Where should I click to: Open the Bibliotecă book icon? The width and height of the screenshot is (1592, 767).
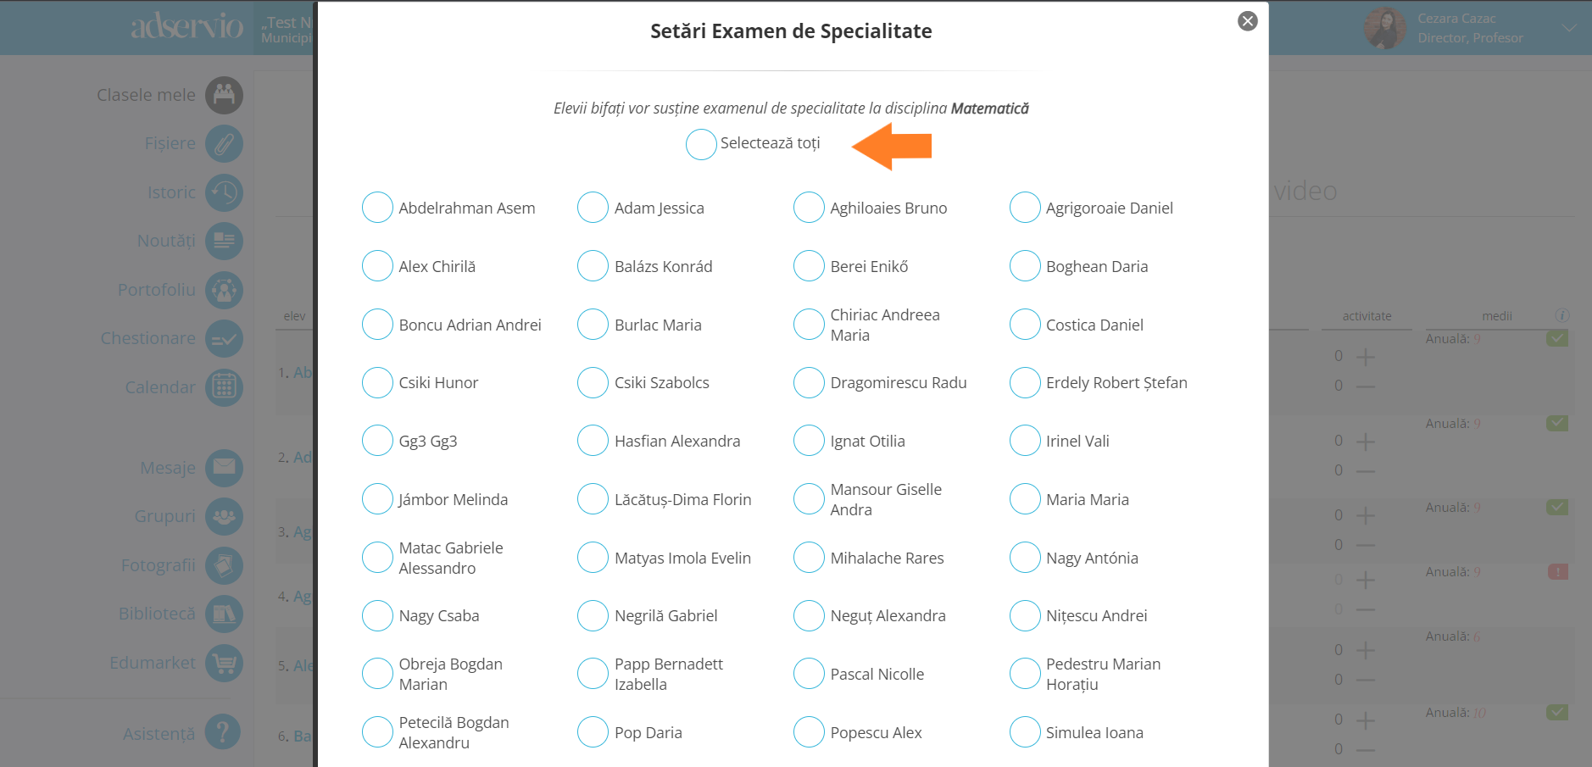pyautogui.click(x=224, y=614)
